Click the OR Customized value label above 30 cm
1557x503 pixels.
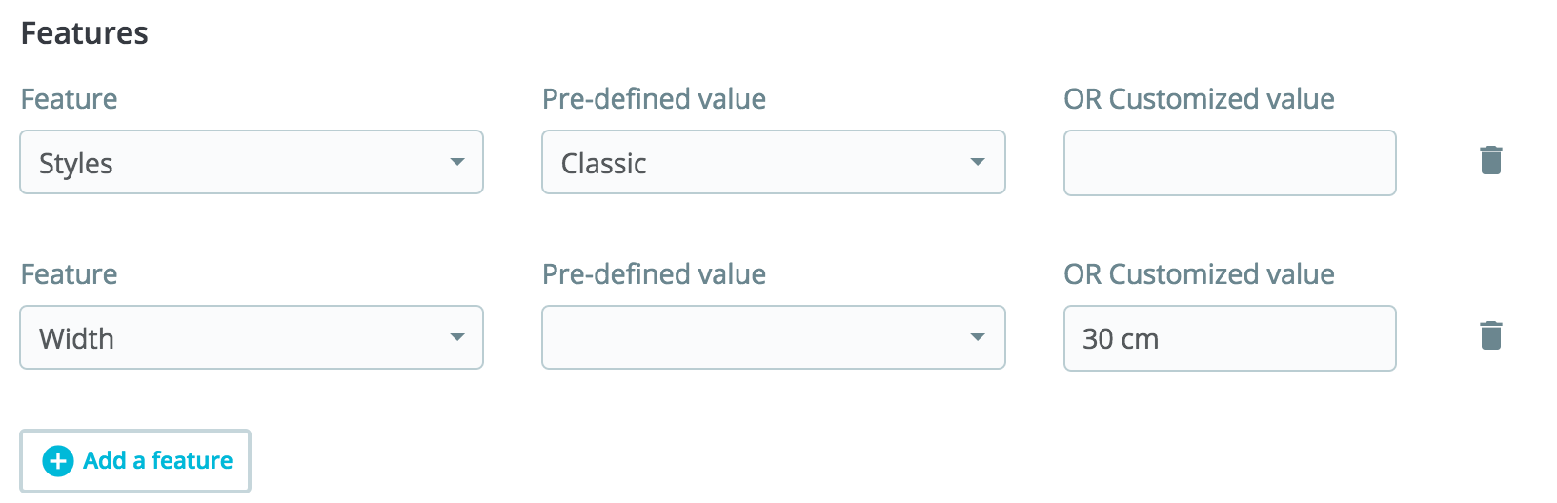click(x=1199, y=274)
